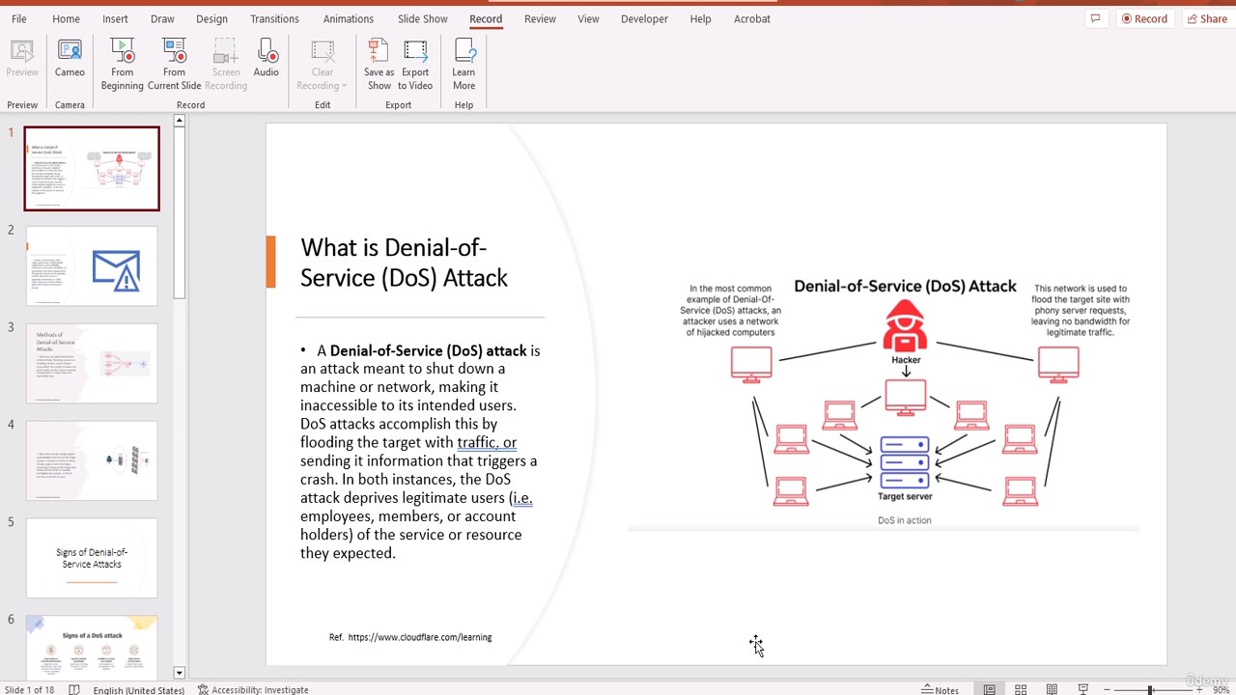Toggle the Notes pane
1236x695 pixels.
(x=940, y=689)
